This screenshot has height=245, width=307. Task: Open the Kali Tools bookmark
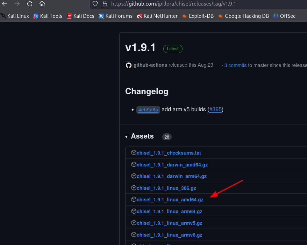click(48, 16)
